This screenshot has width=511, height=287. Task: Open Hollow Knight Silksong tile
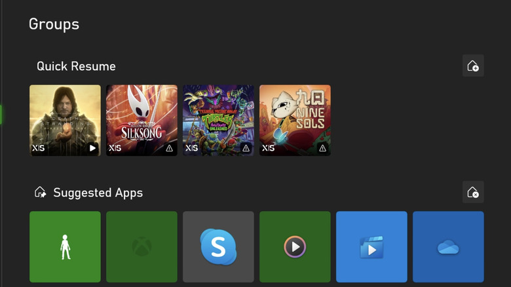[142, 121]
